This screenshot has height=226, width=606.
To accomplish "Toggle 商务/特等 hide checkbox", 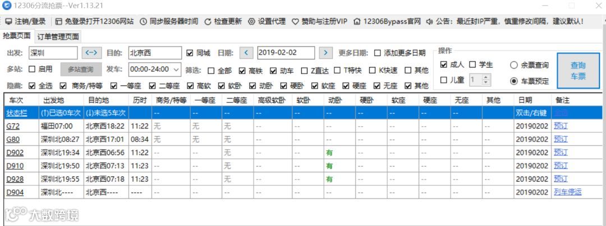I will click(x=63, y=85).
